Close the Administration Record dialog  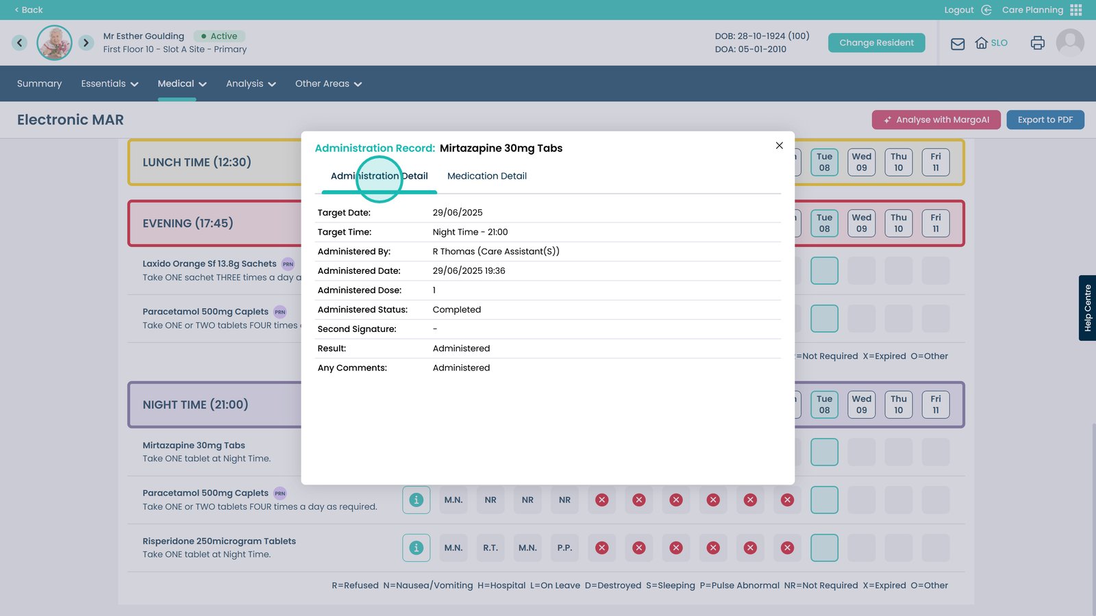click(x=779, y=146)
